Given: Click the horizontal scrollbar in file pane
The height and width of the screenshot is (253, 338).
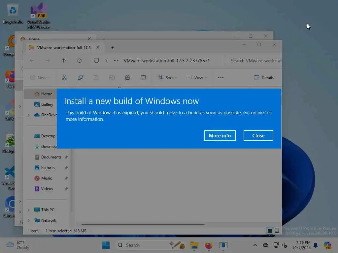Looking at the screenshot, I should (143, 224).
